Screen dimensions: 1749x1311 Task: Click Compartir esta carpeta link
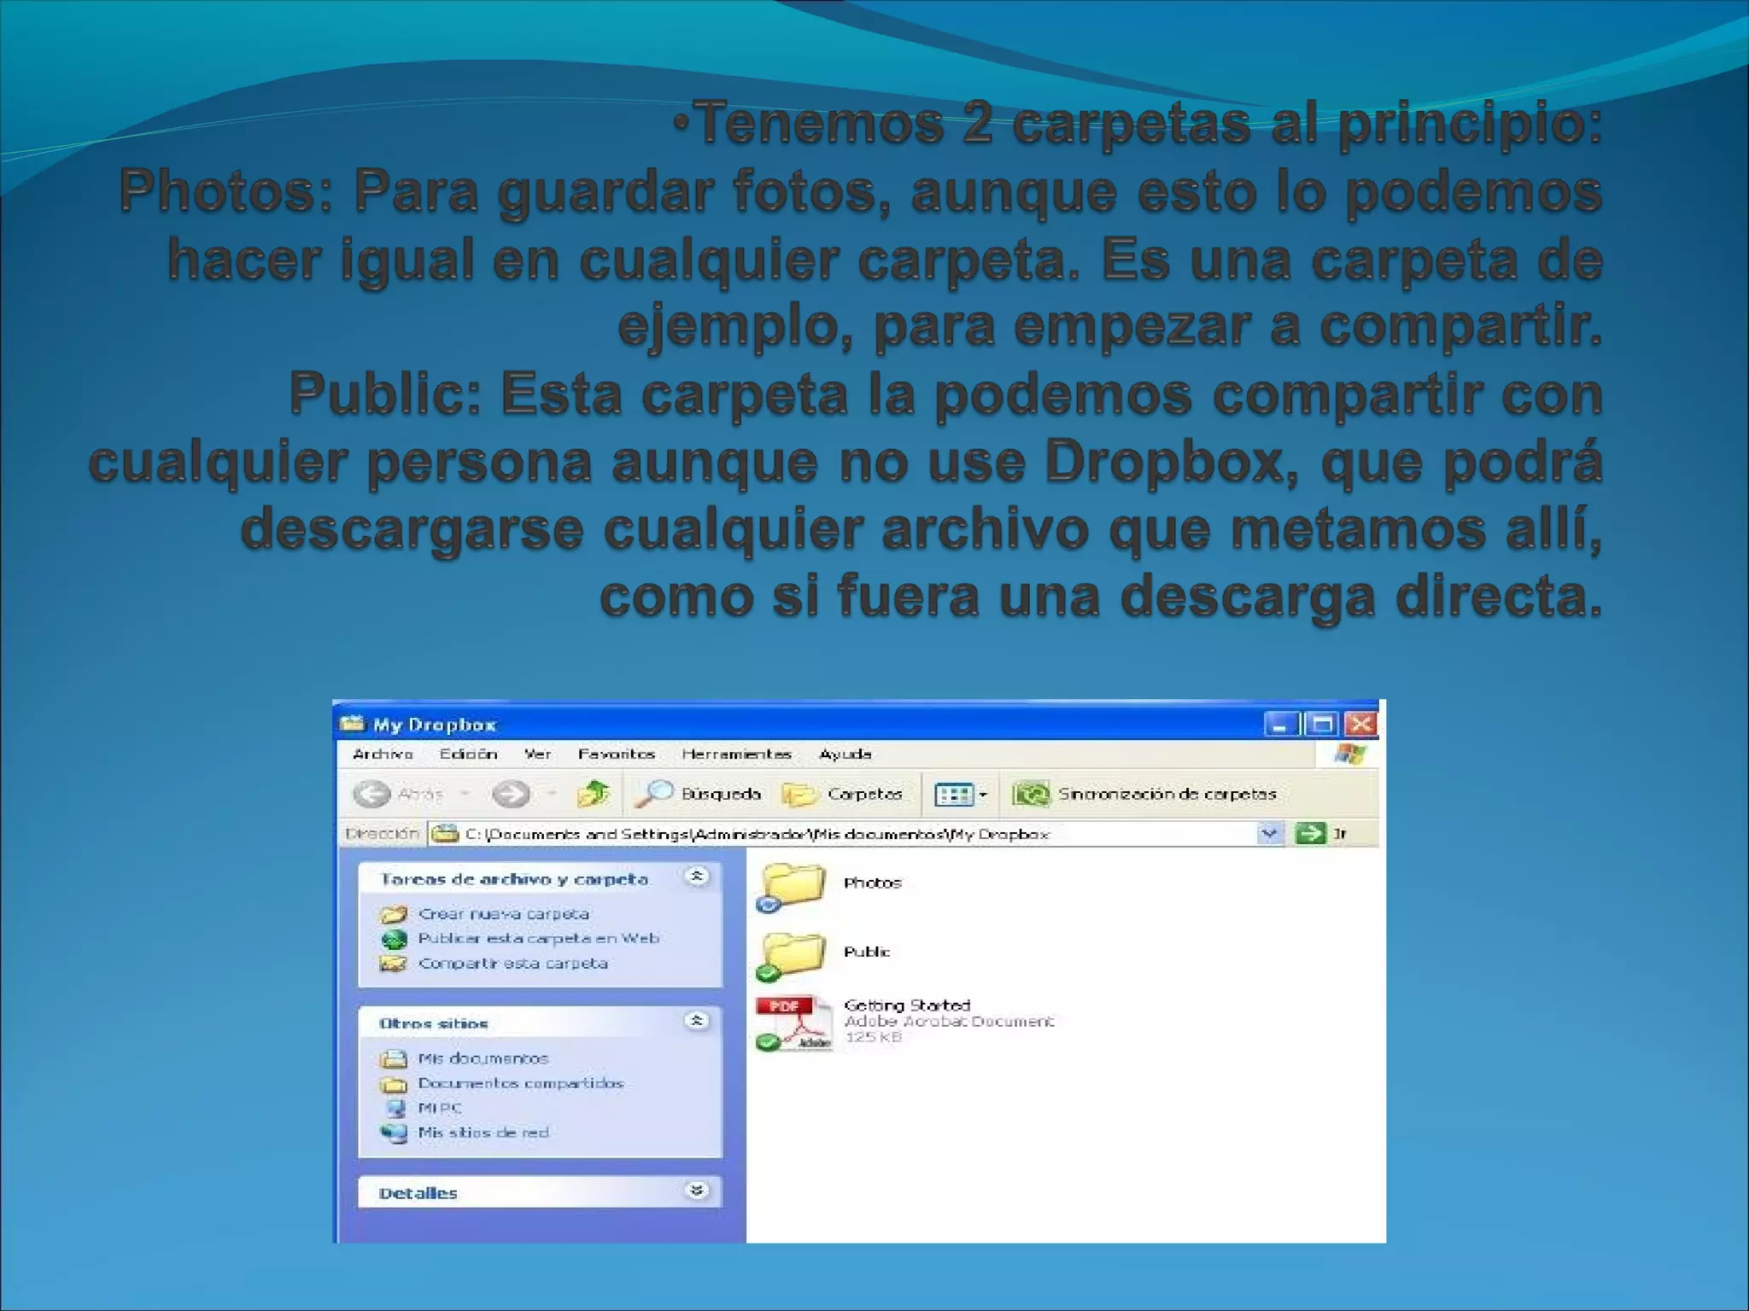pyautogui.click(x=512, y=964)
